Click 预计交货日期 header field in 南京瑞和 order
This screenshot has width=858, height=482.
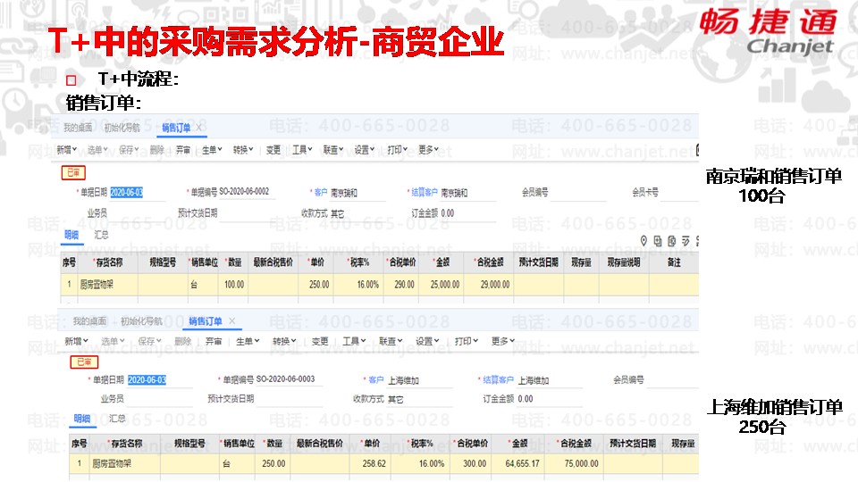tap(246, 213)
